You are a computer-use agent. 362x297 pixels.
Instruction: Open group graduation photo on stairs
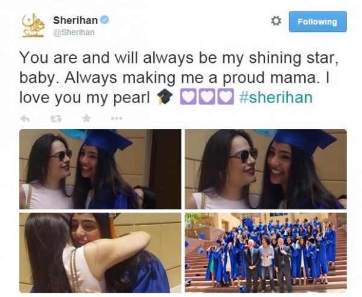[x=265, y=253]
